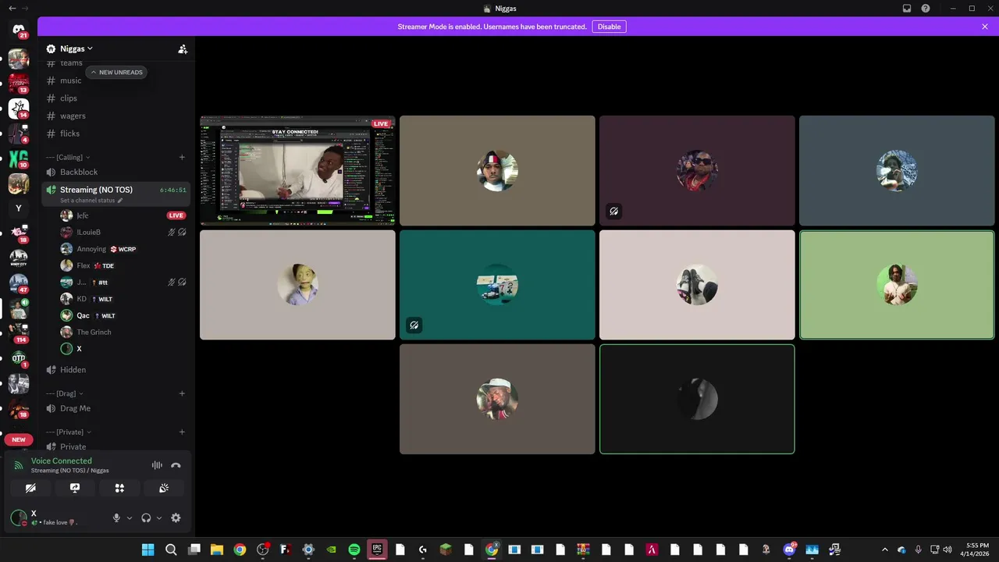Click LIVE badge next to |c|c
Image resolution: width=999 pixels, height=562 pixels.
(x=176, y=215)
